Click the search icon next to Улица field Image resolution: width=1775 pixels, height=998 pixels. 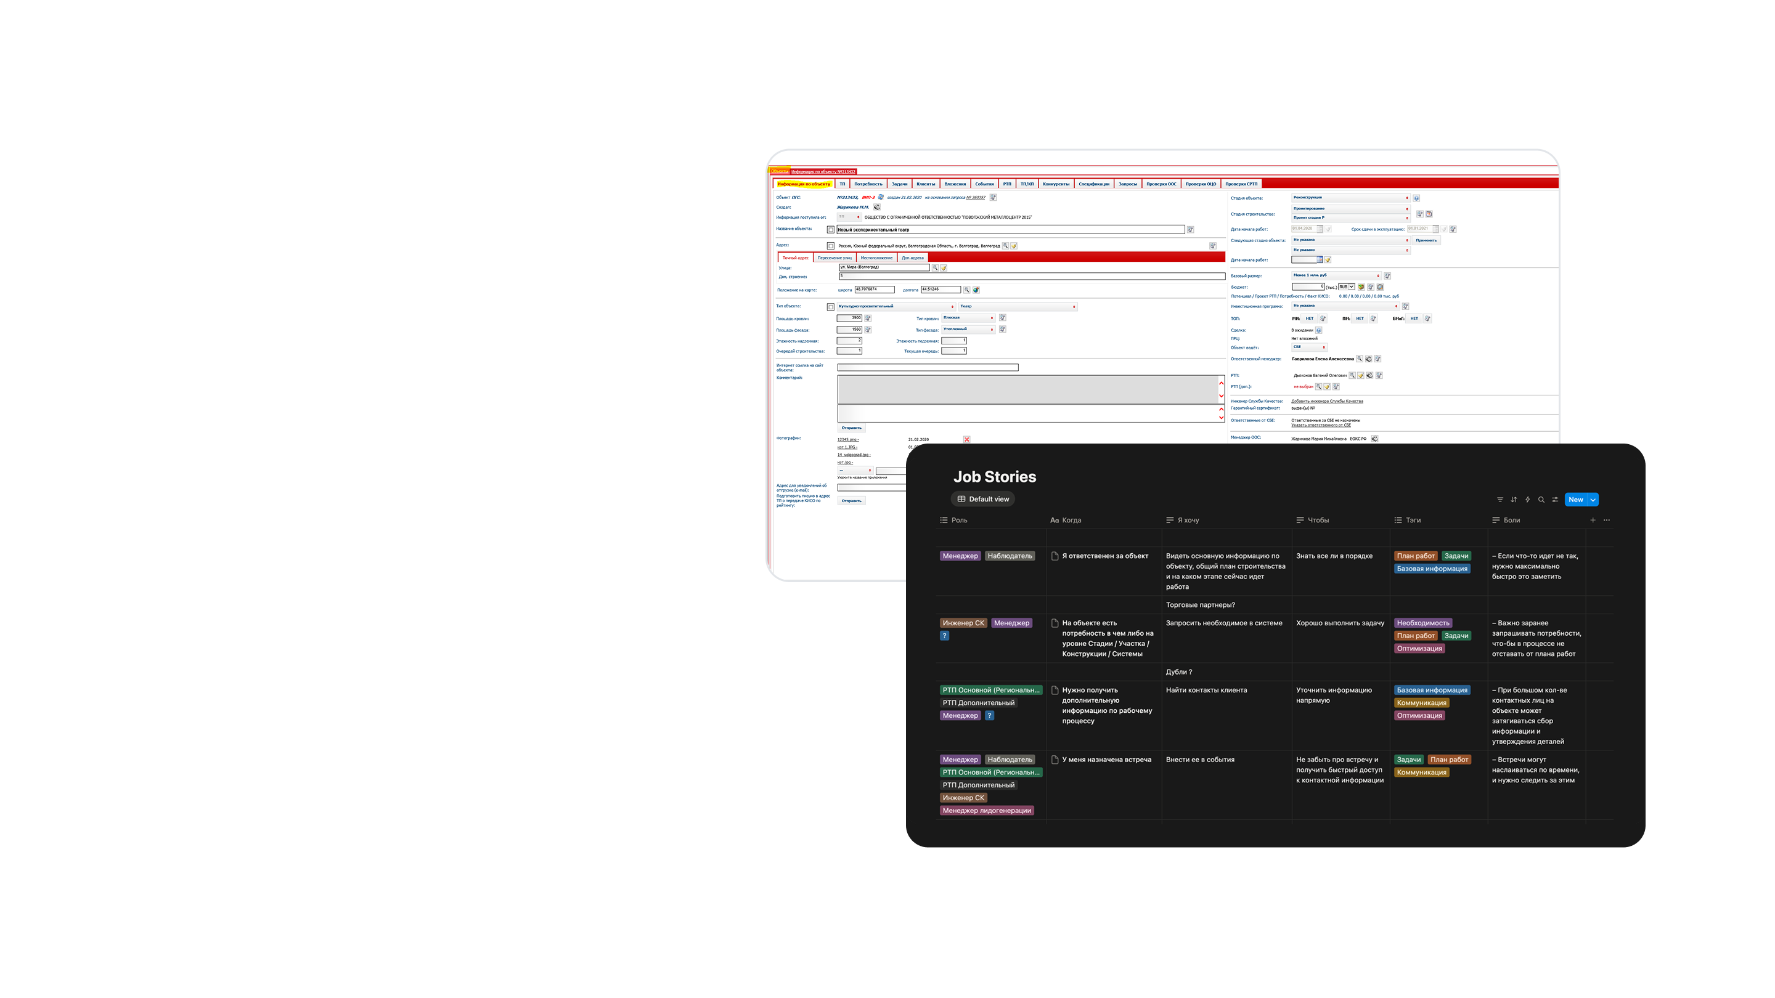tap(935, 267)
